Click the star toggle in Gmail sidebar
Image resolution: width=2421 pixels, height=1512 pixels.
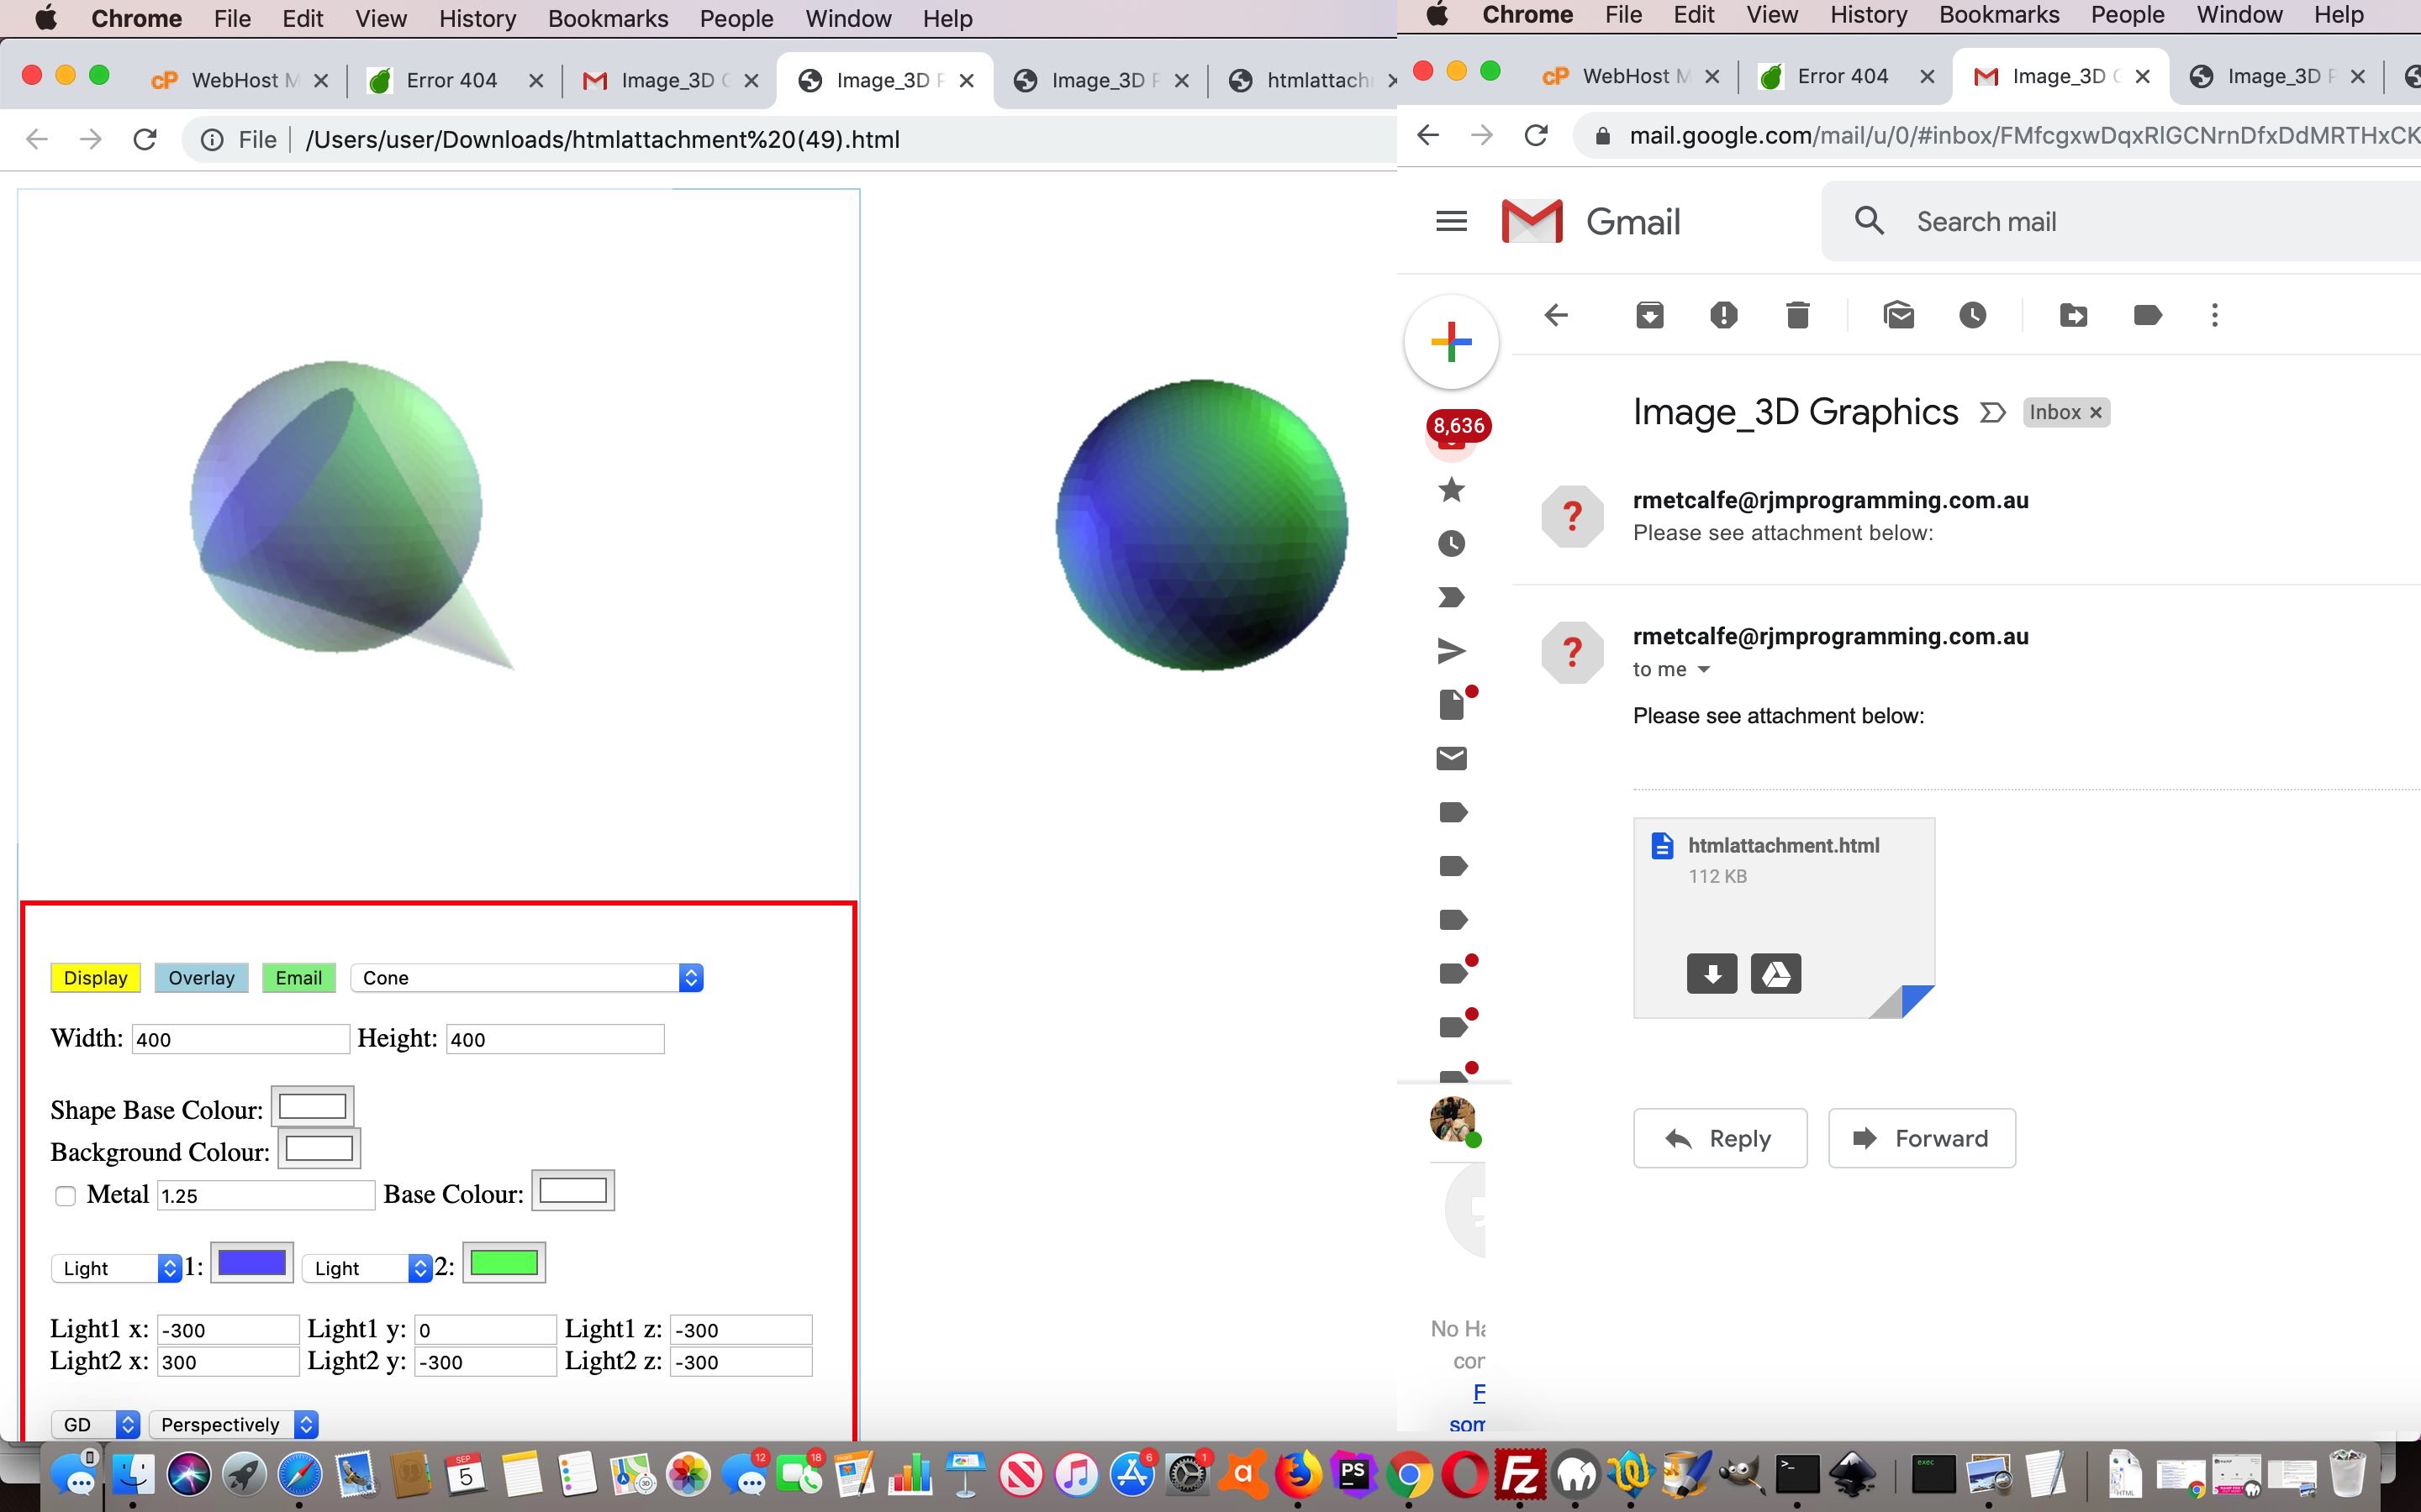pyautogui.click(x=1451, y=490)
